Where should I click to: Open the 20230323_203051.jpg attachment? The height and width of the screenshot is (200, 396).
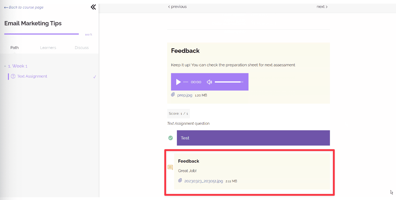click(204, 181)
